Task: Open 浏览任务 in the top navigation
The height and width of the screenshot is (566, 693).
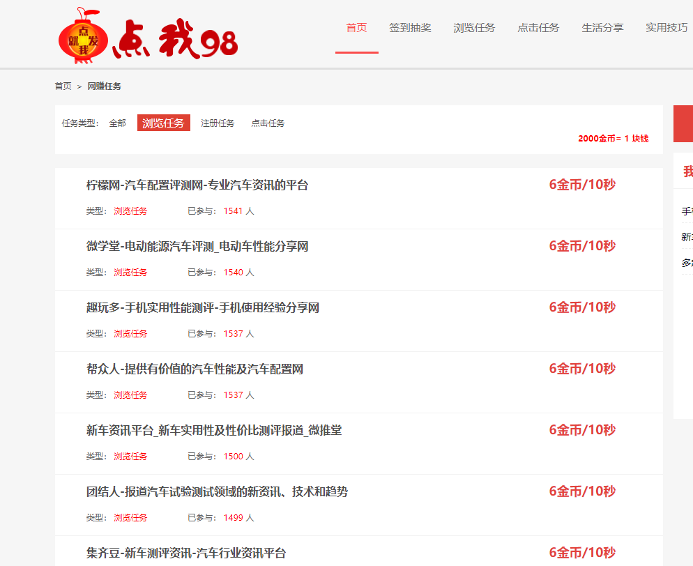Action: [474, 28]
